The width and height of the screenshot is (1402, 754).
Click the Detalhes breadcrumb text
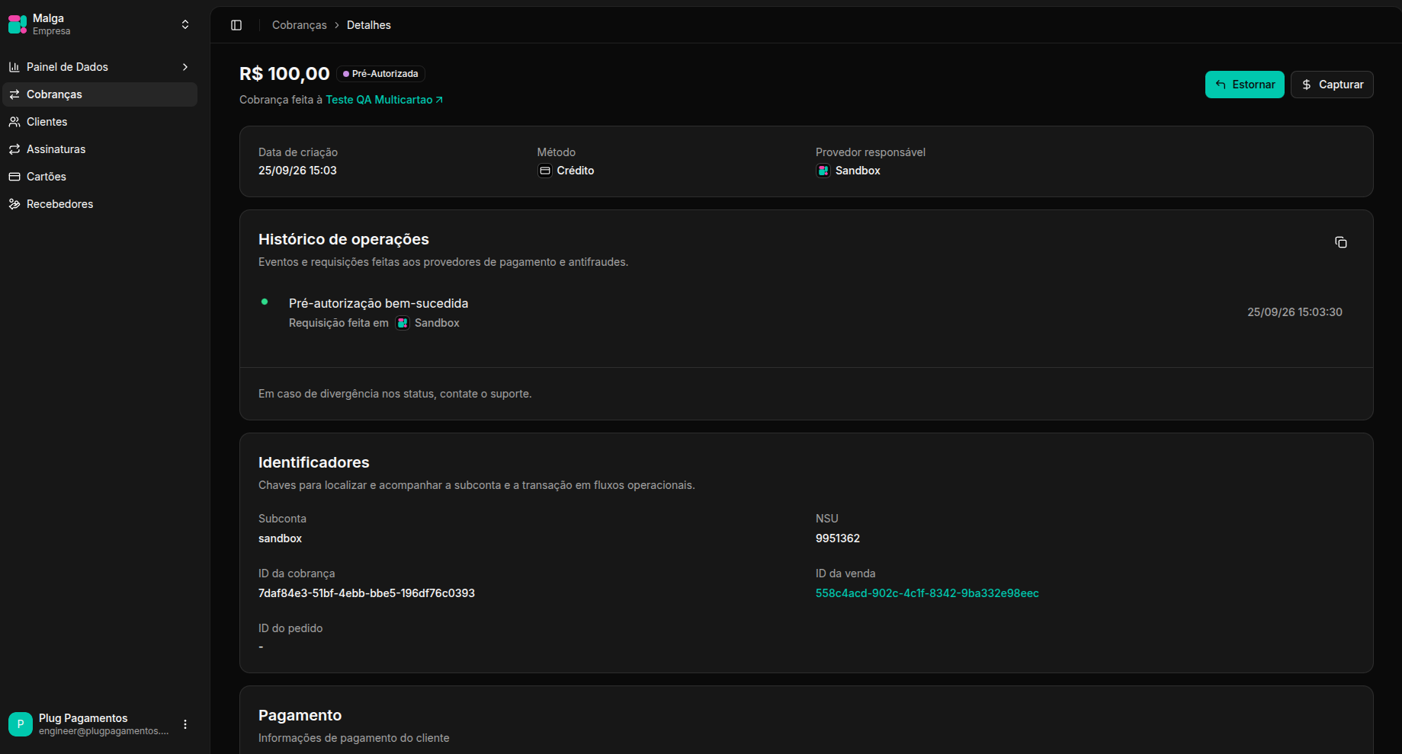[369, 25]
